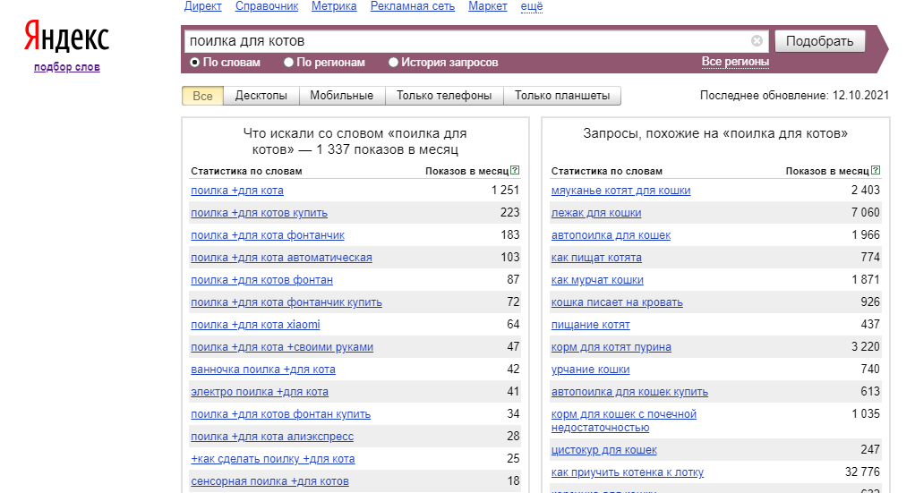This screenshot has width=915, height=493.
Task: Open query 'поилка +для котов купить'
Action: click(259, 213)
